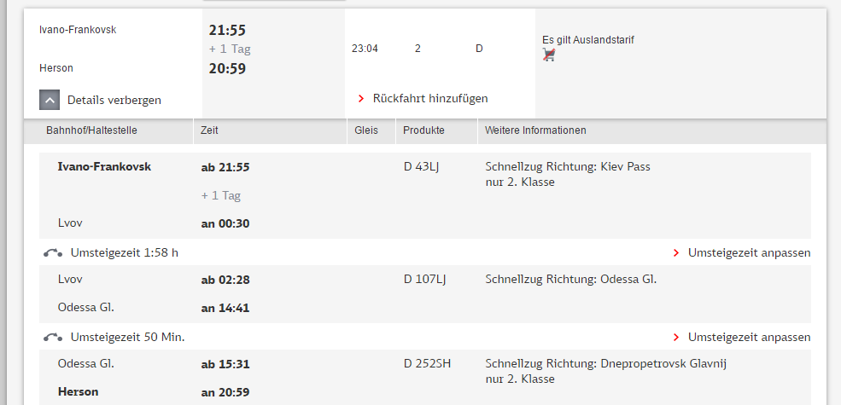Click the Zeit column header
The width and height of the screenshot is (841, 405).
tap(209, 130)
